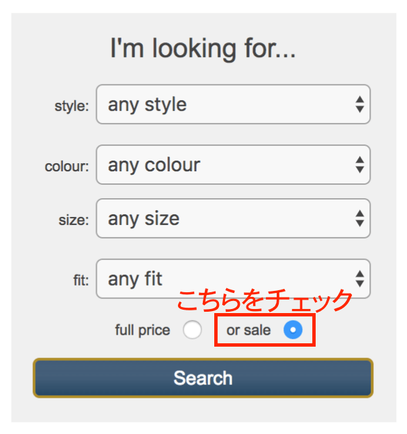Click the up-down arrows on colour selector
Image resolution: width=407 pixels, height=434 pixels.
pos(360,165)
